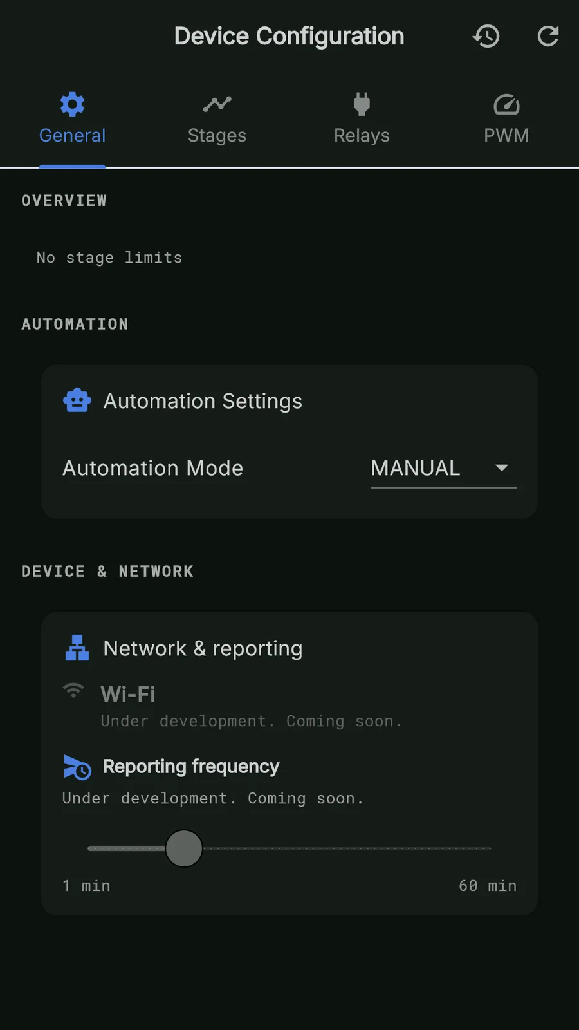Click the Automation Settings robot icon
Screen dimensions: 579x1030
coord(77,400)
